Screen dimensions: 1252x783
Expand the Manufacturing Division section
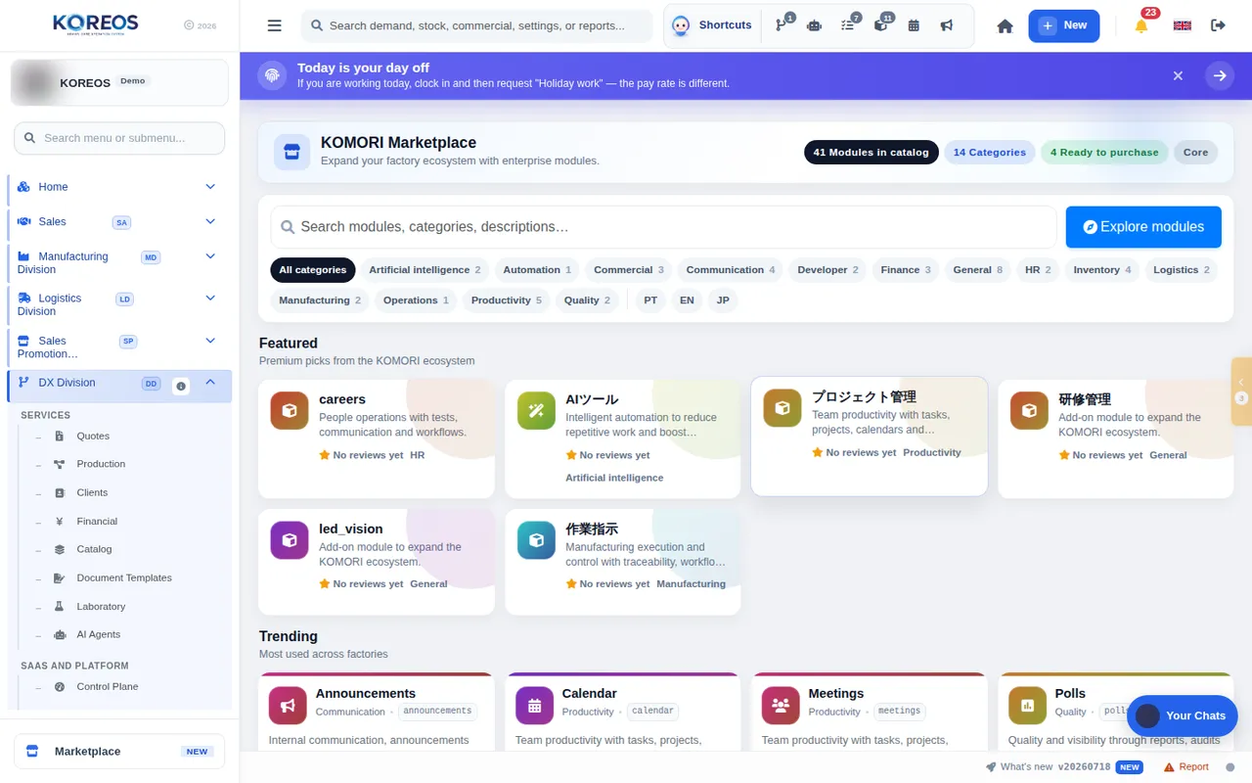click(x=120, y=262)
